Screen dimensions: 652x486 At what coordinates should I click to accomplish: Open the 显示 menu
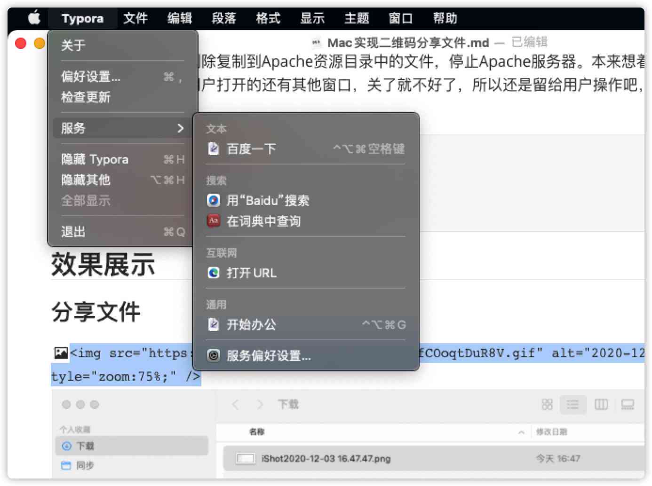(x=312, y=18)
